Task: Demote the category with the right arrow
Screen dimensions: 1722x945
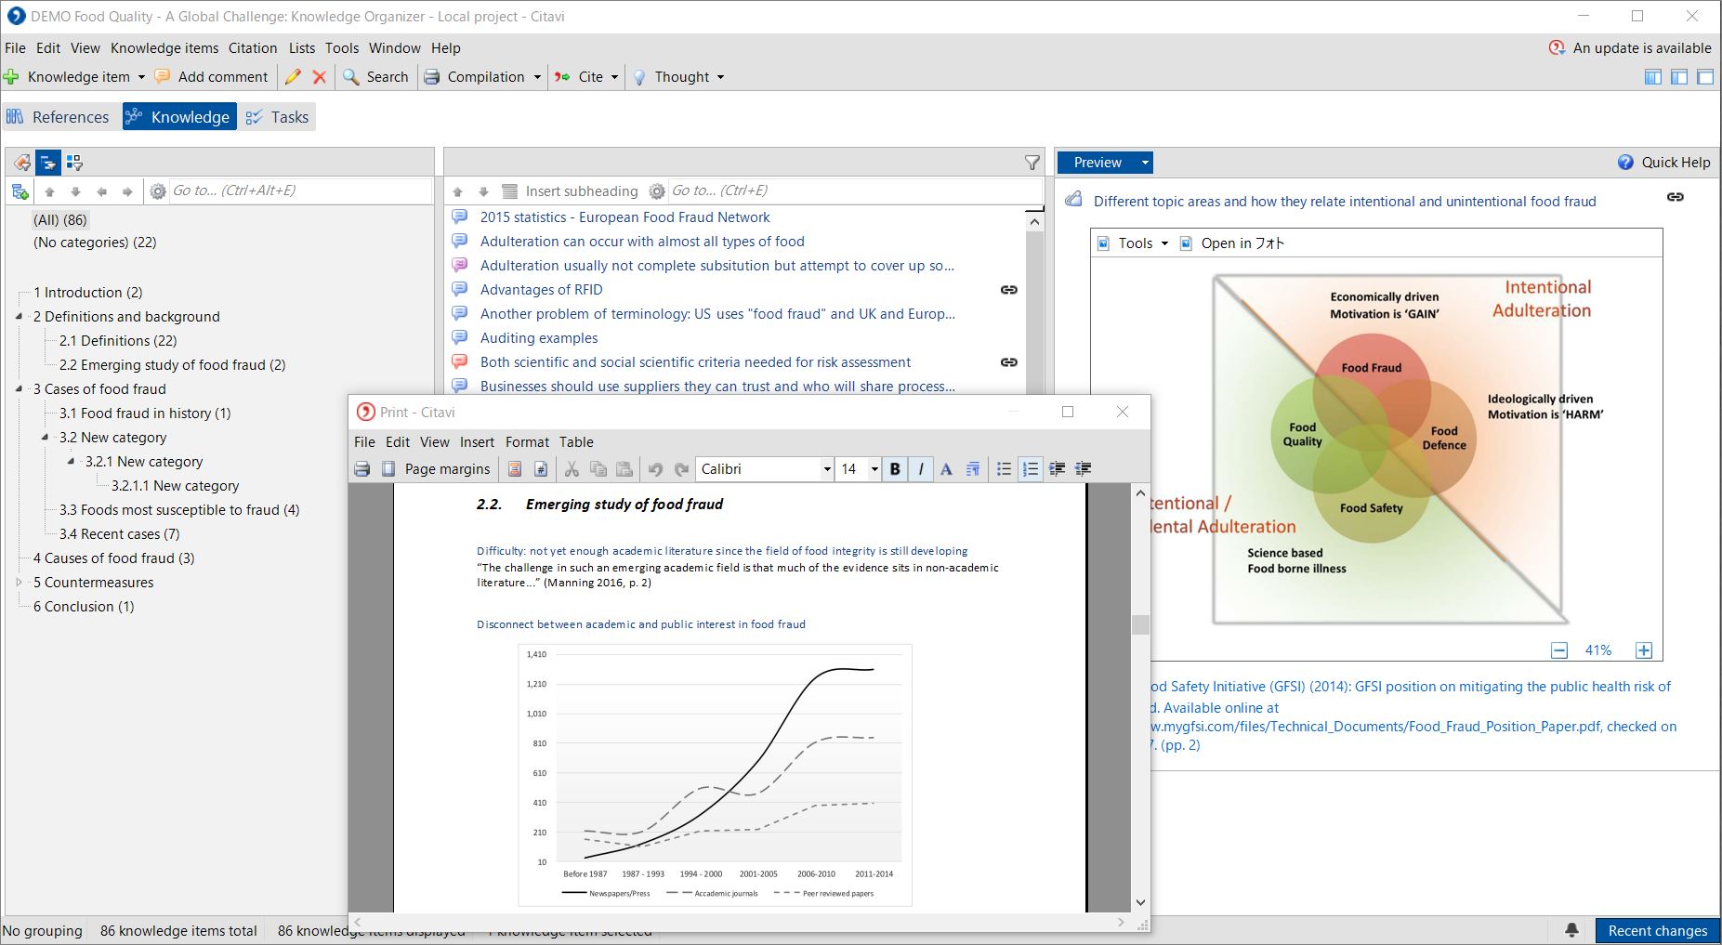Action: tap(128, 191)
